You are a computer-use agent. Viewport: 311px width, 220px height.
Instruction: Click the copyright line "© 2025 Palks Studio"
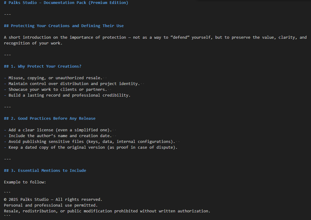tap(53, 200)
